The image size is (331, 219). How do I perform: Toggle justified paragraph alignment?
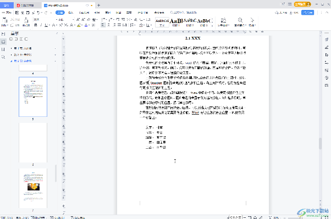click(119, 25)
